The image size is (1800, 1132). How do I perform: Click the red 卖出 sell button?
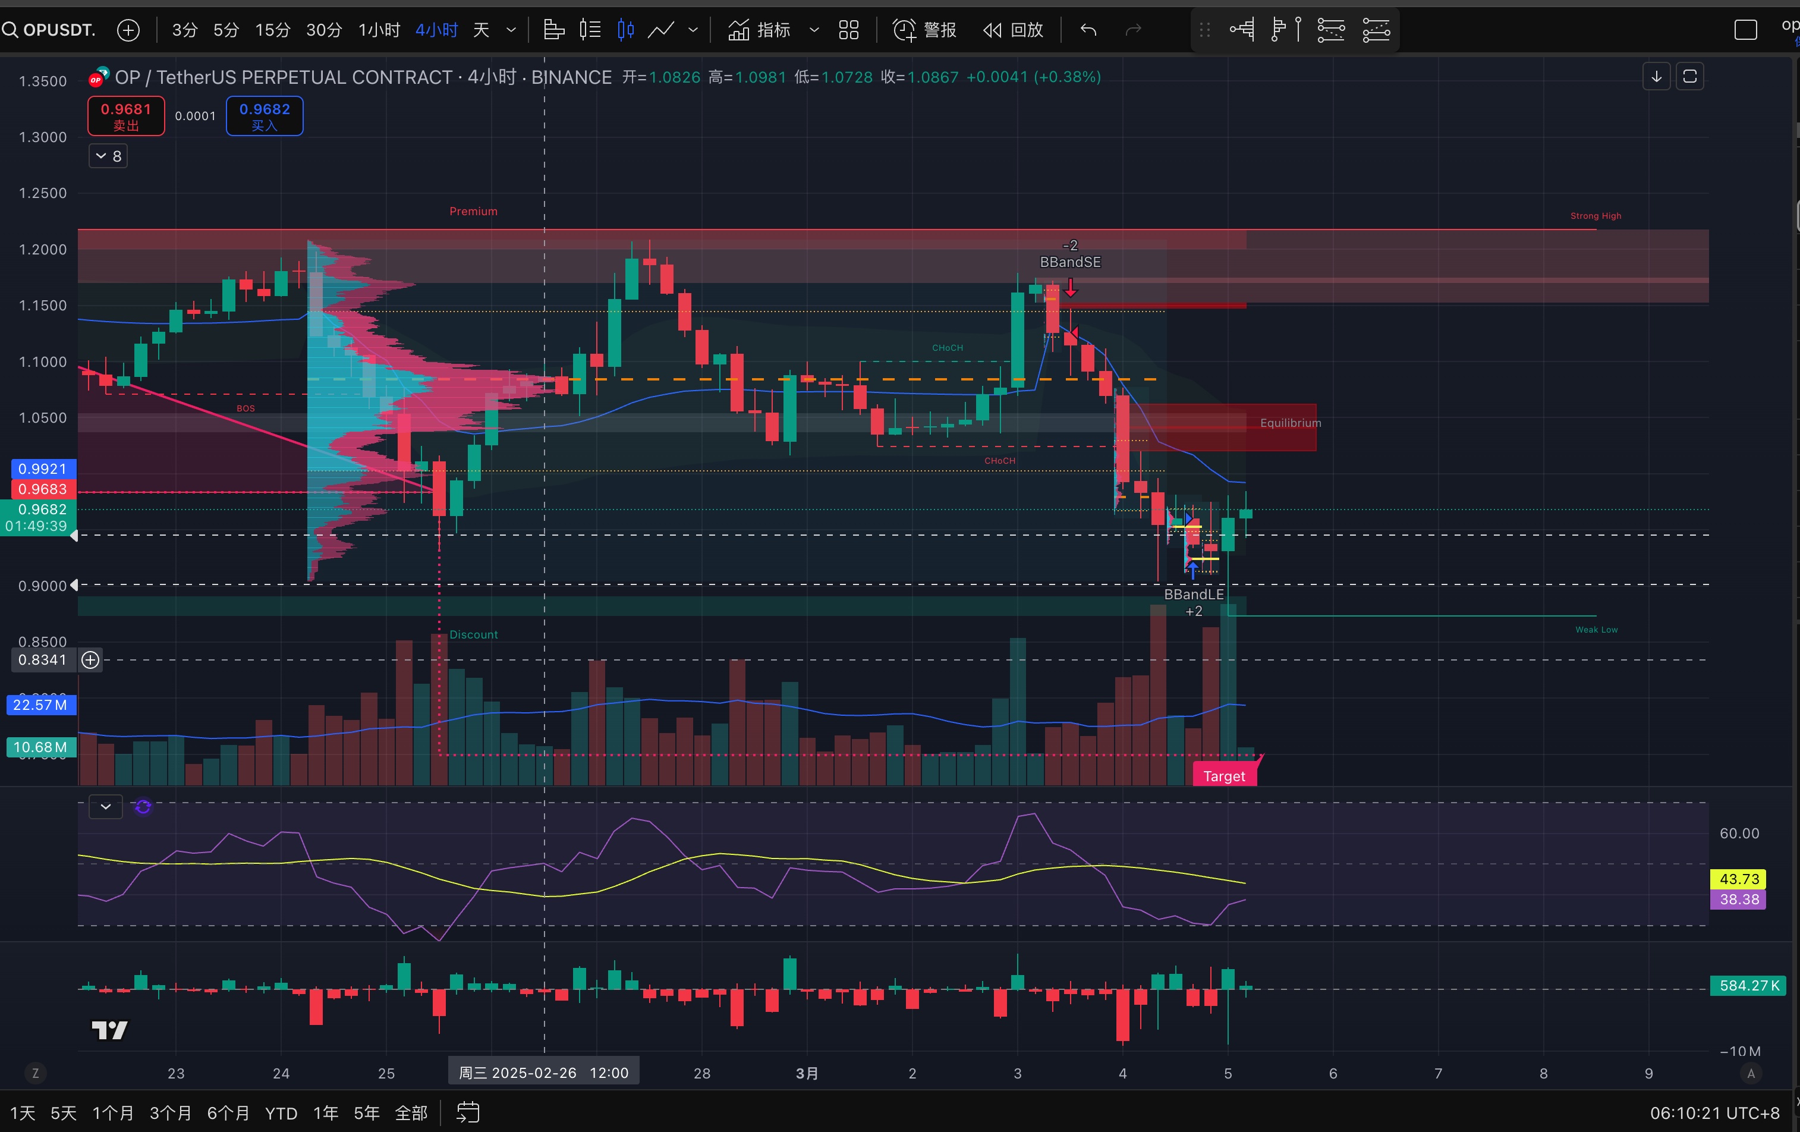pos(125,116)
